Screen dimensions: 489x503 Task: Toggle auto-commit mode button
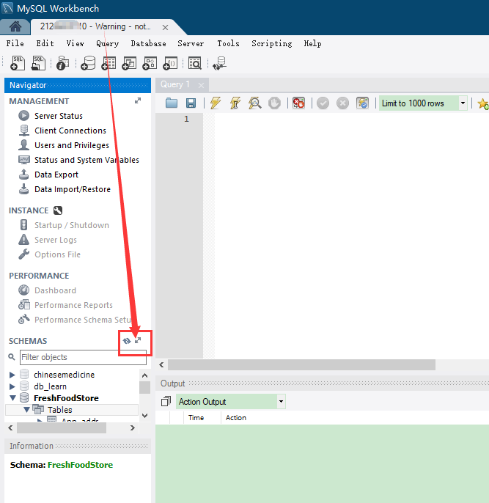[x=362, y=103]
